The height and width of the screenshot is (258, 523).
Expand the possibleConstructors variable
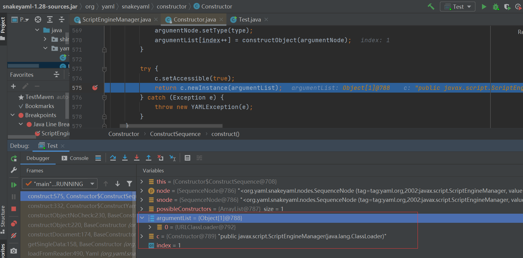142,209
